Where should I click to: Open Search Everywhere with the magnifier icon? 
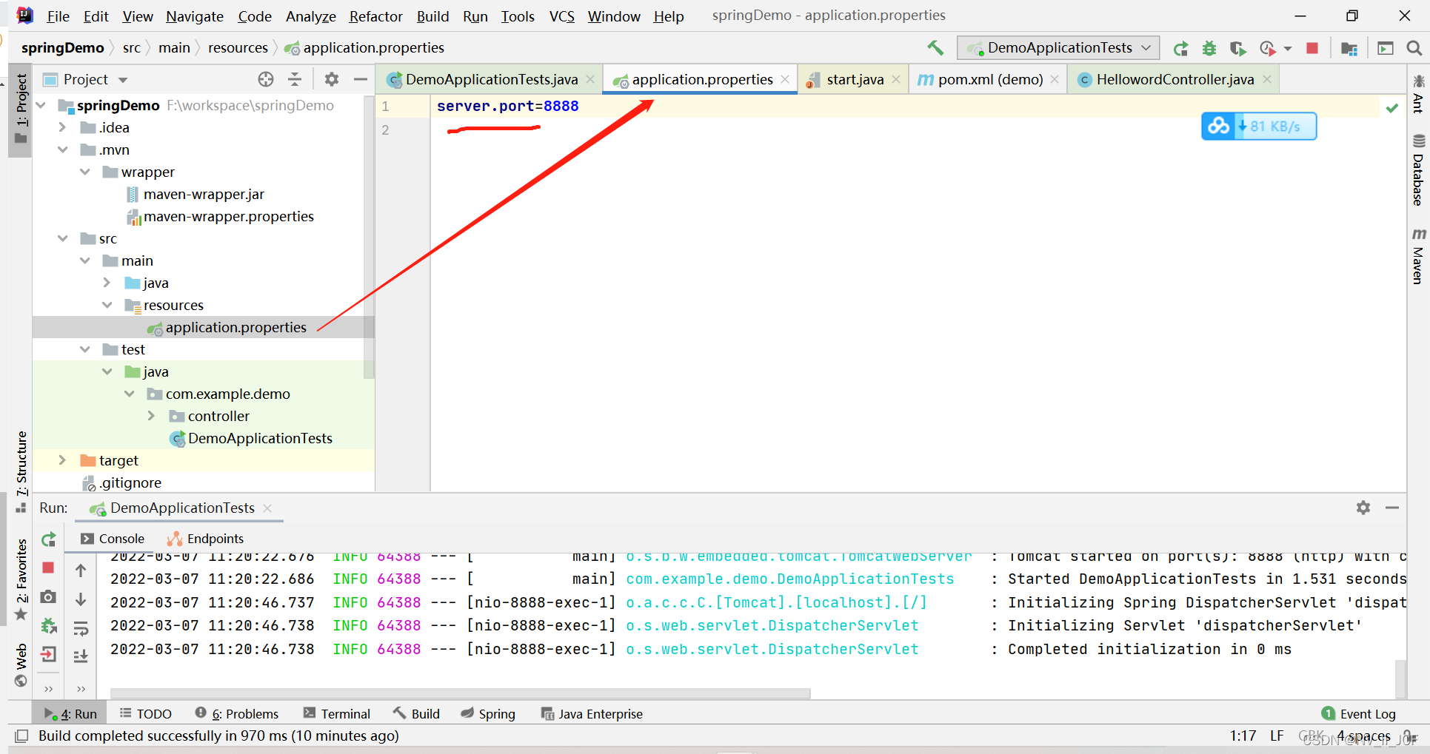tap(1414, 47)
